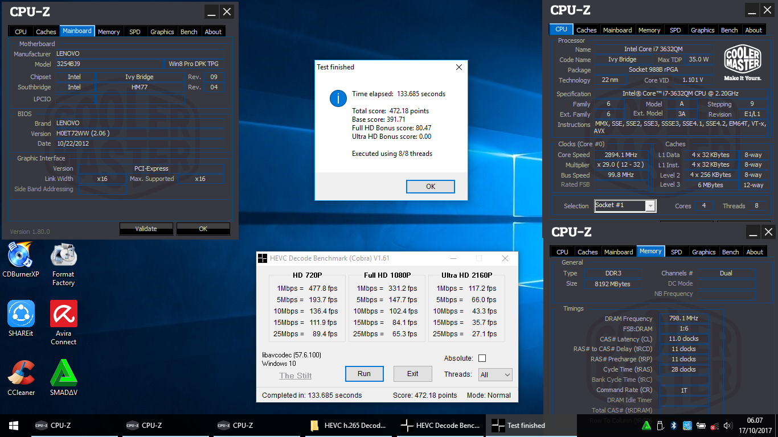Screen dimensions: 778x437
Task: Click Socket 988B rPGA package value
Action: pyautogui.click(x=653, y=70)
